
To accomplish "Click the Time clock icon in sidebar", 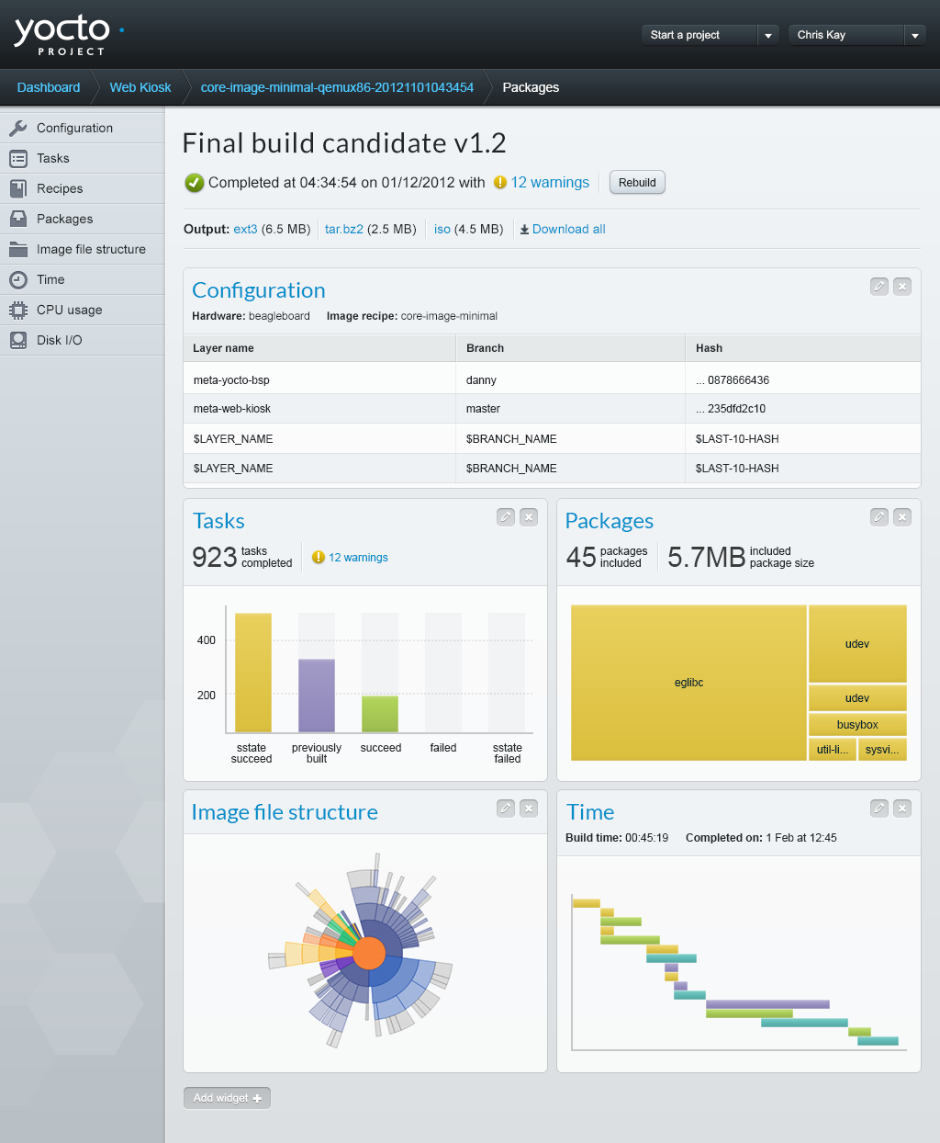I will coord(18,280).
